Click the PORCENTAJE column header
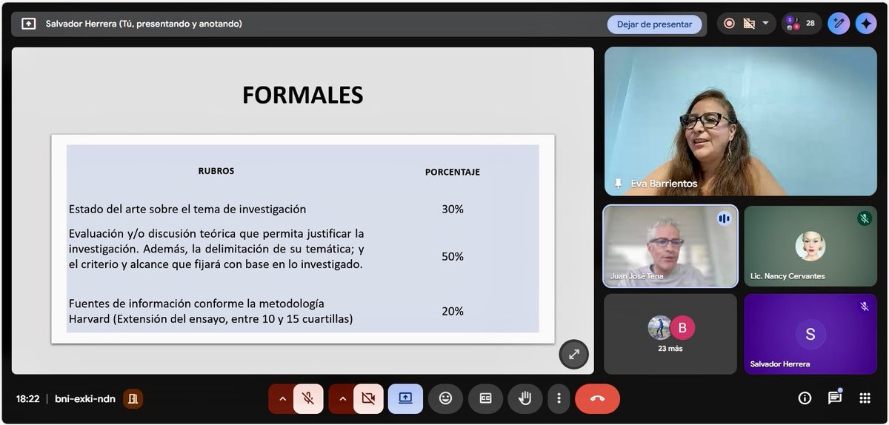This screenshot has height=425, width=889. click(452, 172)
